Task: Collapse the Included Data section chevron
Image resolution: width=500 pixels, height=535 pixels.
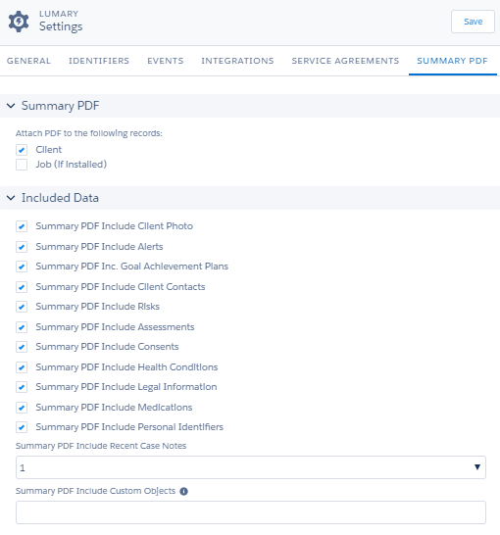Action: 11,198
